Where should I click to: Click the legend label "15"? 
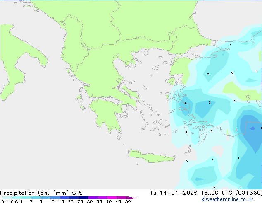[61, 201]
